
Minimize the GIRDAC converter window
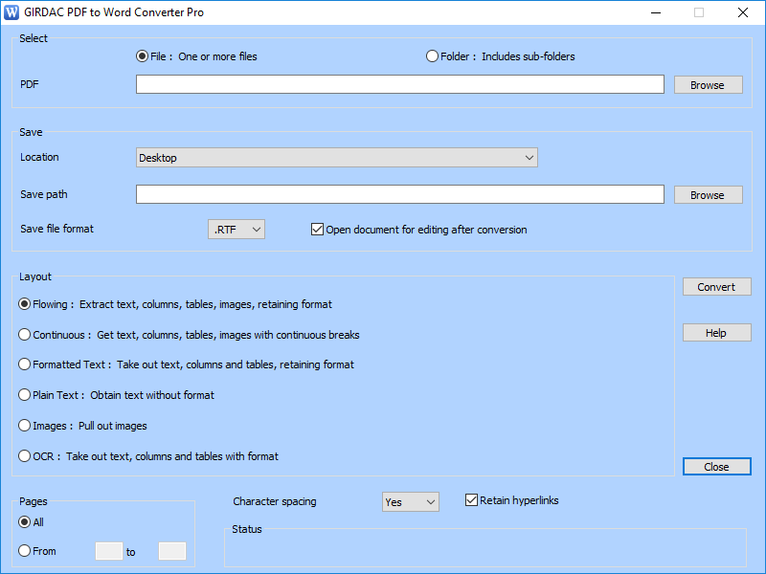pyautogui.click(x=656, y=12)
